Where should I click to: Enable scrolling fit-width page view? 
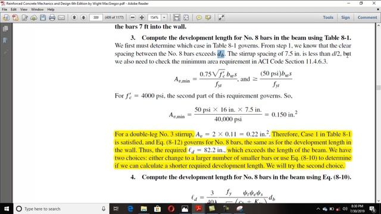(x=177, y=17)
